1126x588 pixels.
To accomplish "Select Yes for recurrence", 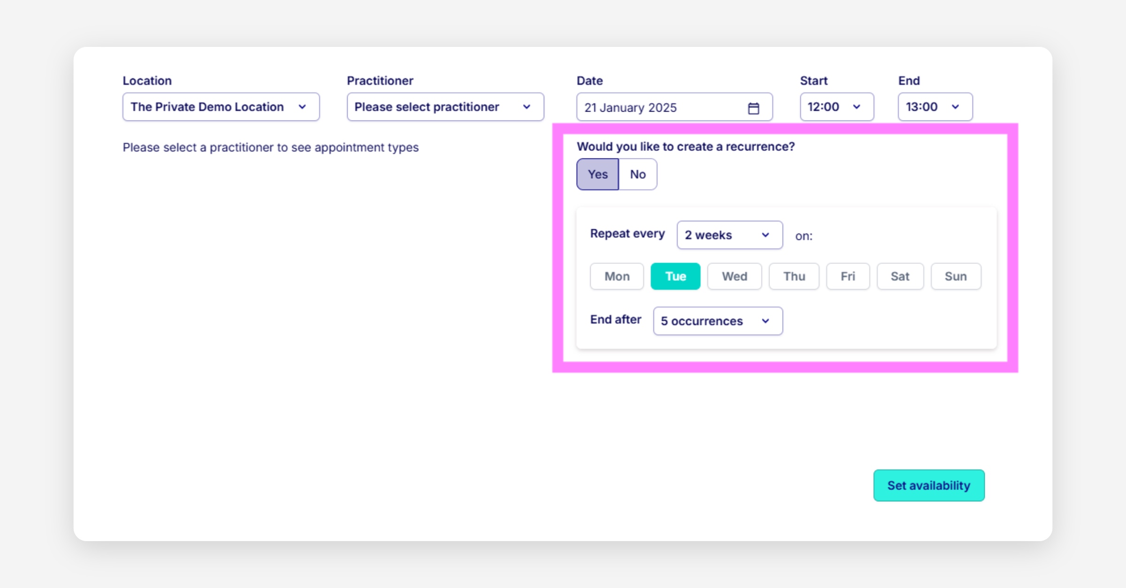I will click(597, 174).
